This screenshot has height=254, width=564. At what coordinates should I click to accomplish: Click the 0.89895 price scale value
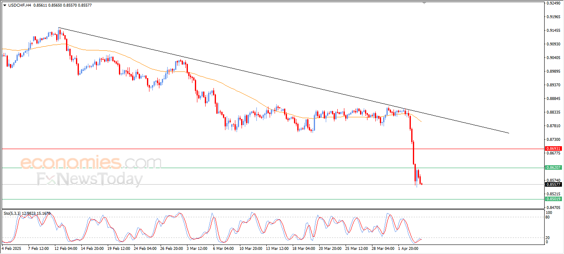coord(553,71)
